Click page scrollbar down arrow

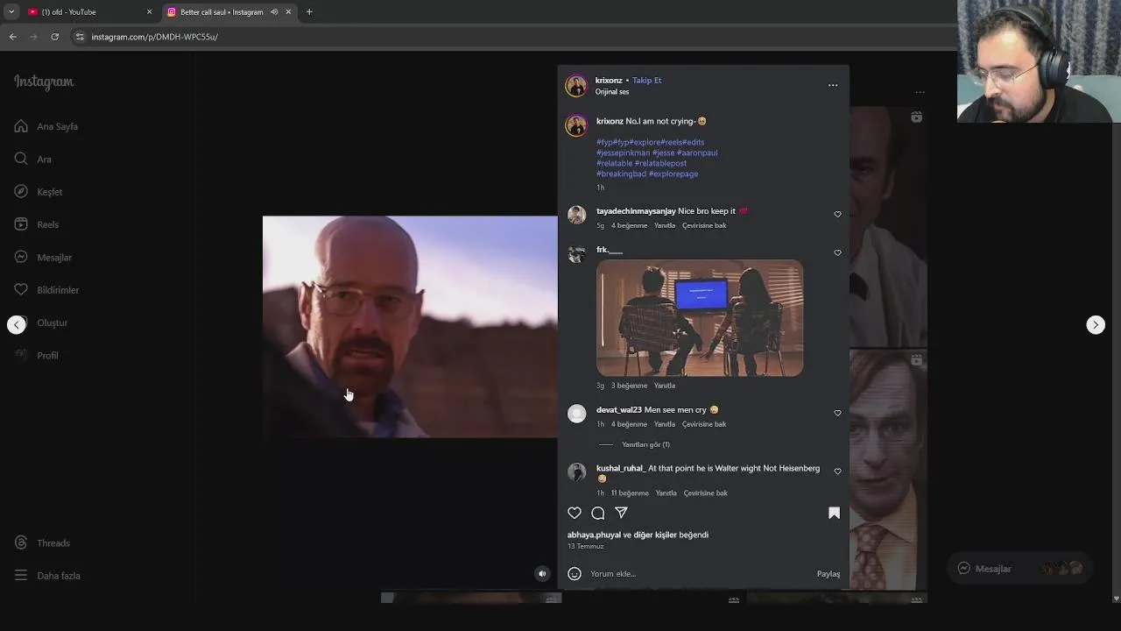tap(1116, 599)
